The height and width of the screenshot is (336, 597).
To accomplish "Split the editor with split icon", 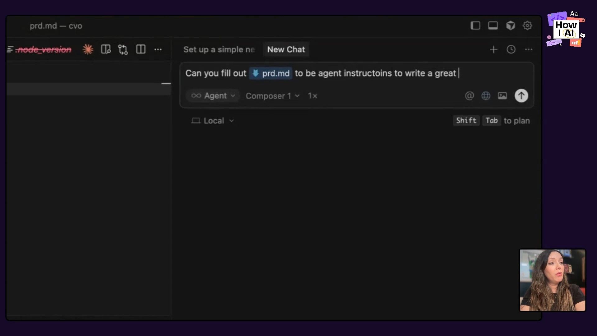I will [141, 49].
